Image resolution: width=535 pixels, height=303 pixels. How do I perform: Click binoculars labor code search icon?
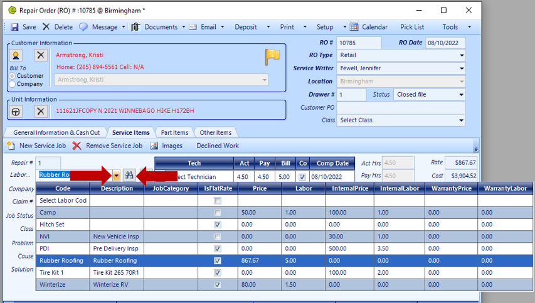point(129,176)
